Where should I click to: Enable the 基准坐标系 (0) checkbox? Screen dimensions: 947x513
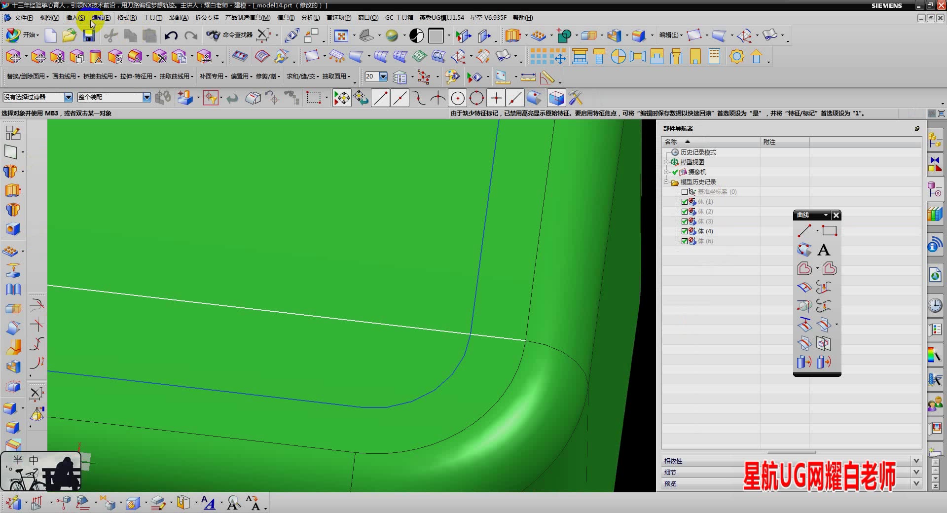coord(685,192)
